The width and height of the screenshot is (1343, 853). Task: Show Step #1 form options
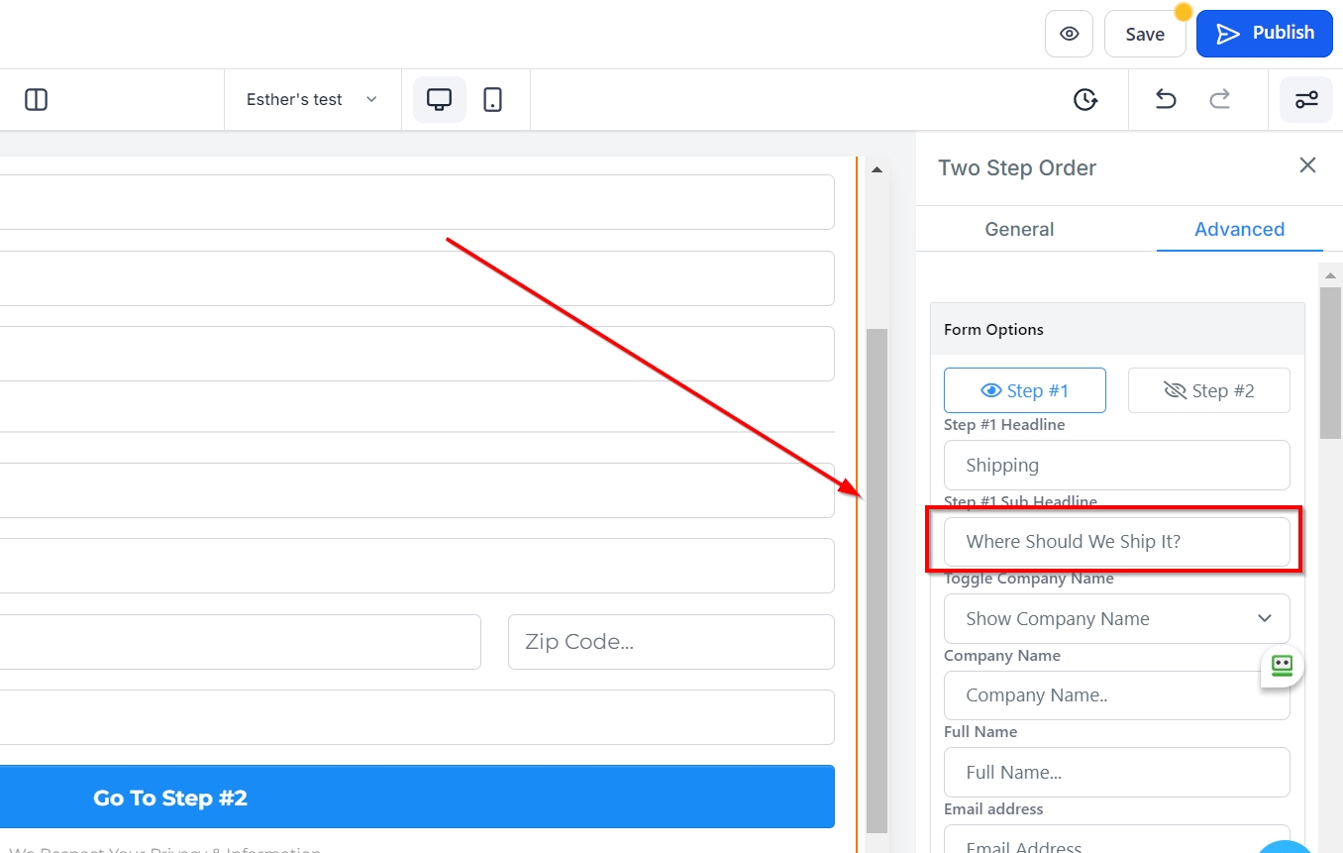pos(1024,390)
